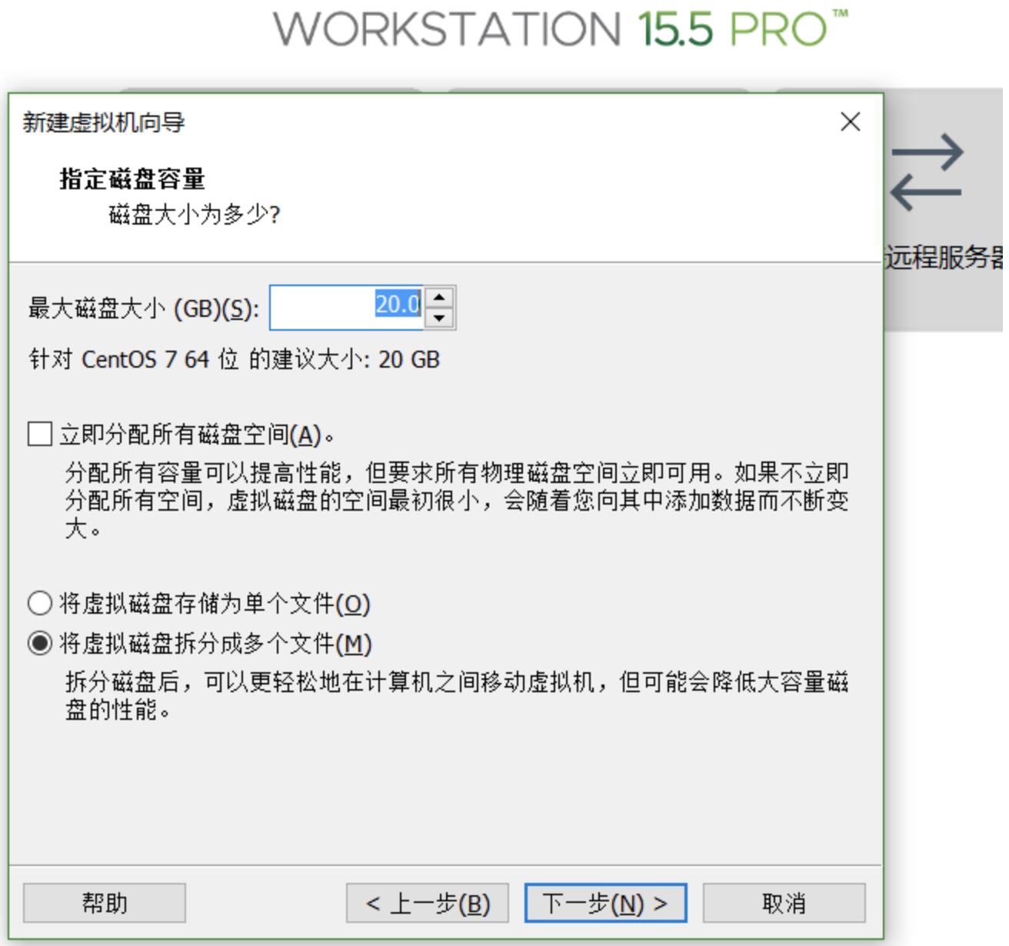Click the description starting 分配所有容量可以提高性能

[x=457, y=500]
